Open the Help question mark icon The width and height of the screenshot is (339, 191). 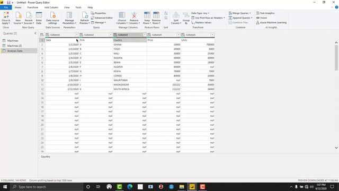pos(337,7)
